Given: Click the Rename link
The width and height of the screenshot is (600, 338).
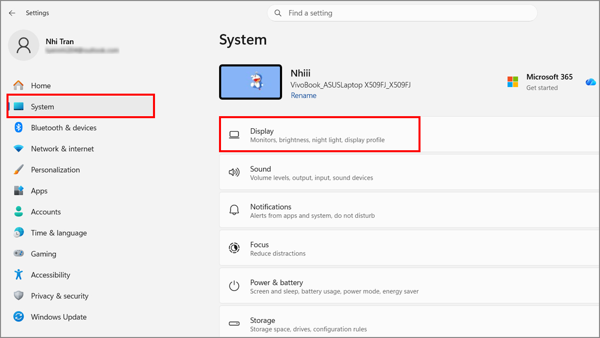Looking at the screenshot, I should click(303, 95).
